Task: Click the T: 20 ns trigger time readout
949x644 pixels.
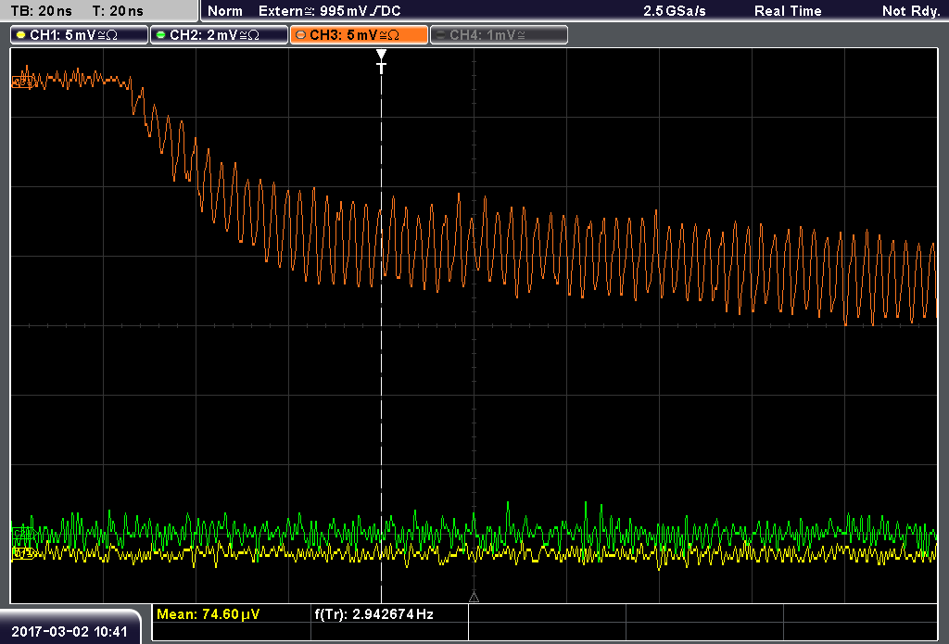Action: click(x=118, y=11)
